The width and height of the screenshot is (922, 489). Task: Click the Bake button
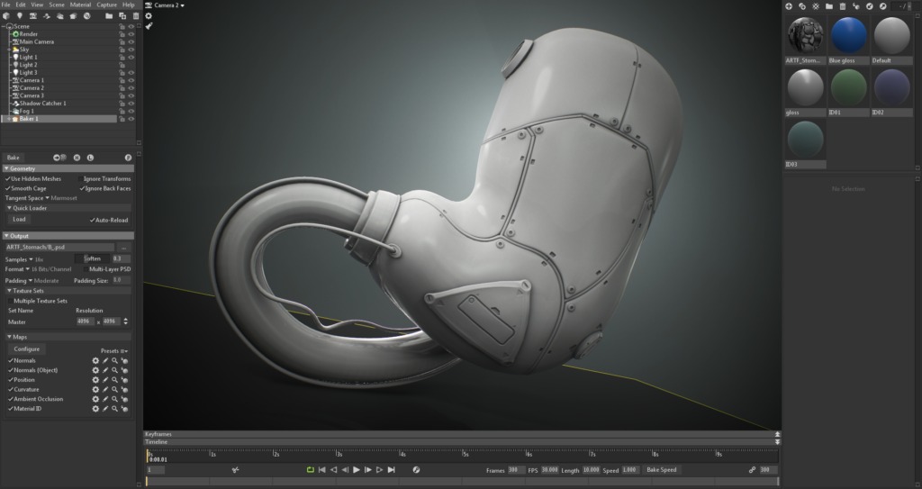click(13, 158)
